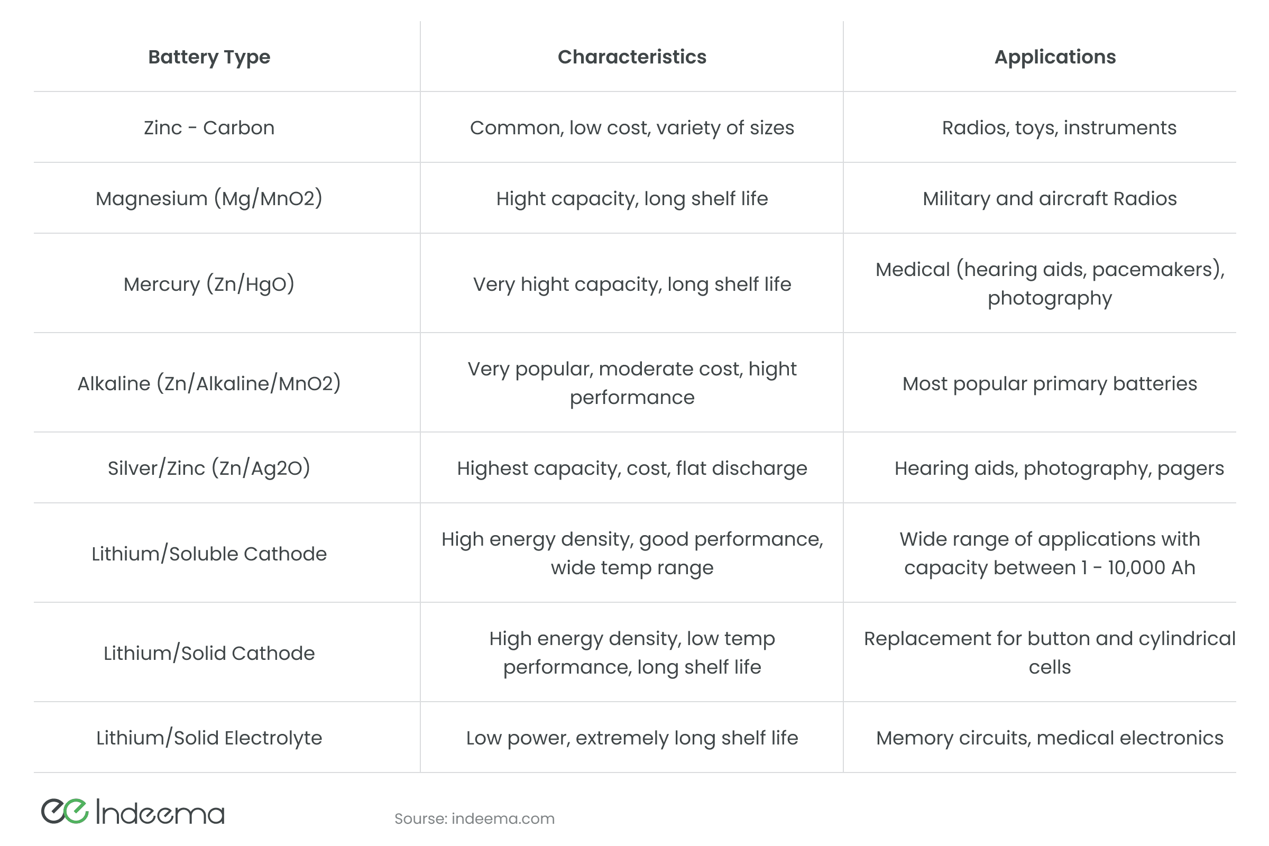Select the Zinc - Carbon cell
1269x846 pixels.
point(209,128)
